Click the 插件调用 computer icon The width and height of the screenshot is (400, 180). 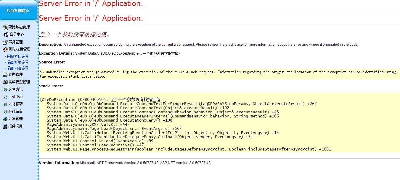tap(5, 126)
